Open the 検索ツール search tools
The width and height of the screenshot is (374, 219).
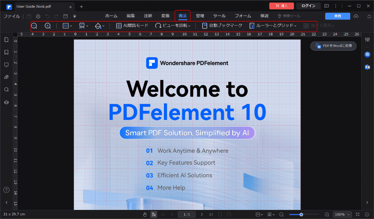click(x=289, y=16)
